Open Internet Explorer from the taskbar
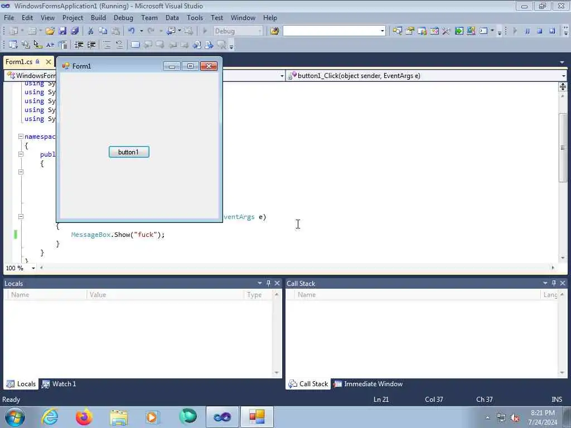The width and height of the screenshot is (571, 428). point(50,417)
